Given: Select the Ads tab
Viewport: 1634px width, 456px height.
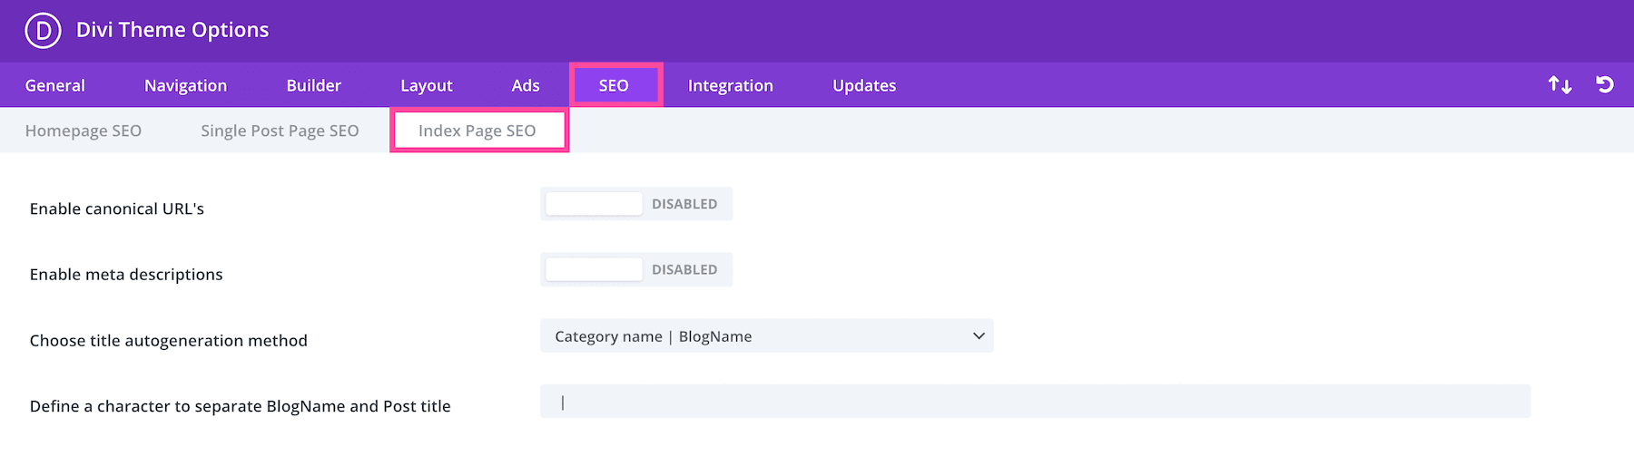Looking at the screenshot, I should pos(526,86).
